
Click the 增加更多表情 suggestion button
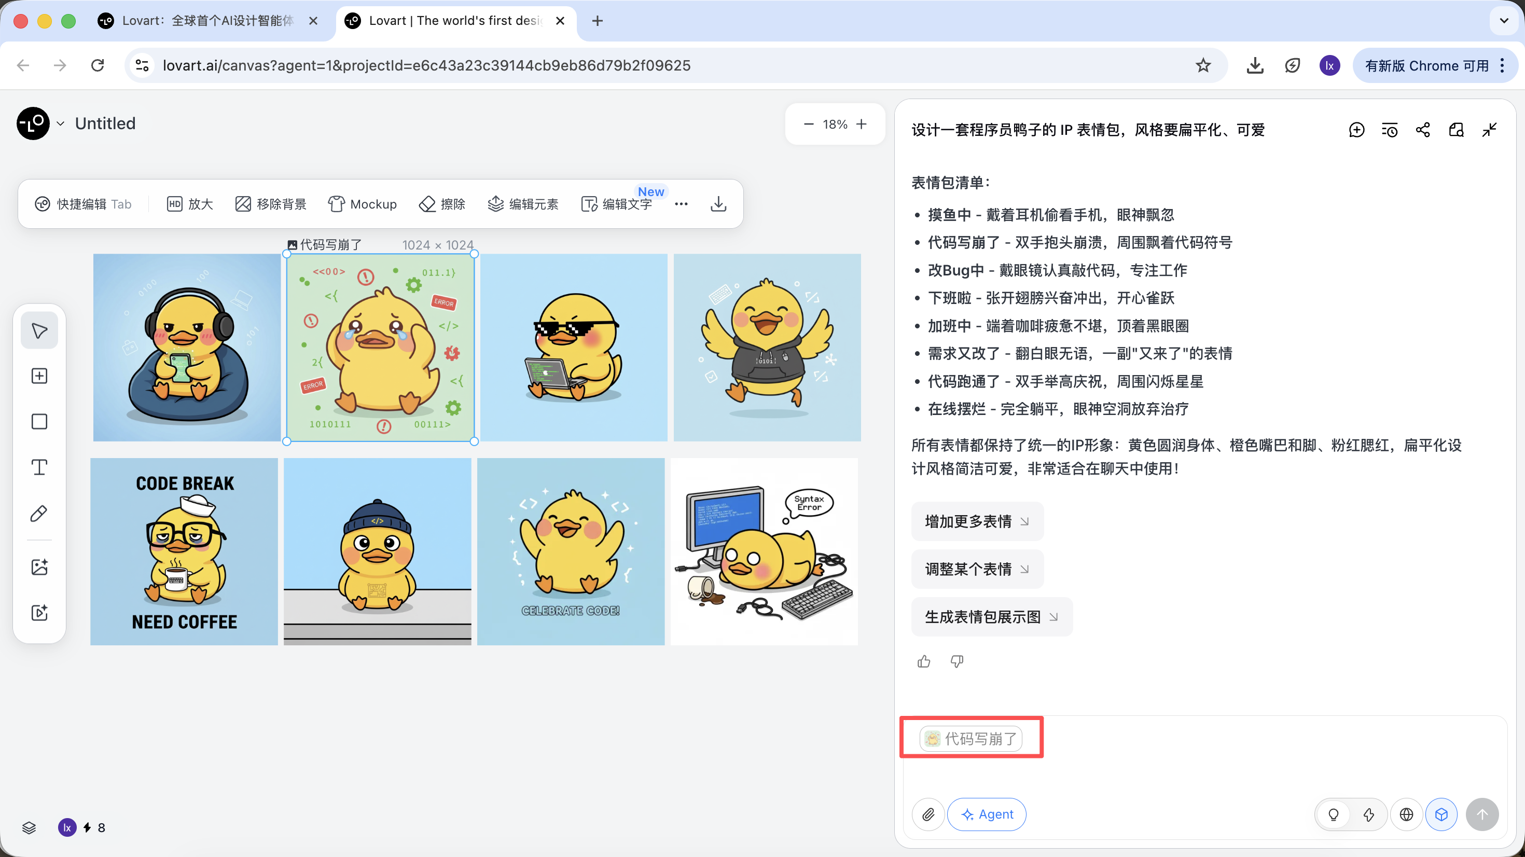(x=977, y=521)
